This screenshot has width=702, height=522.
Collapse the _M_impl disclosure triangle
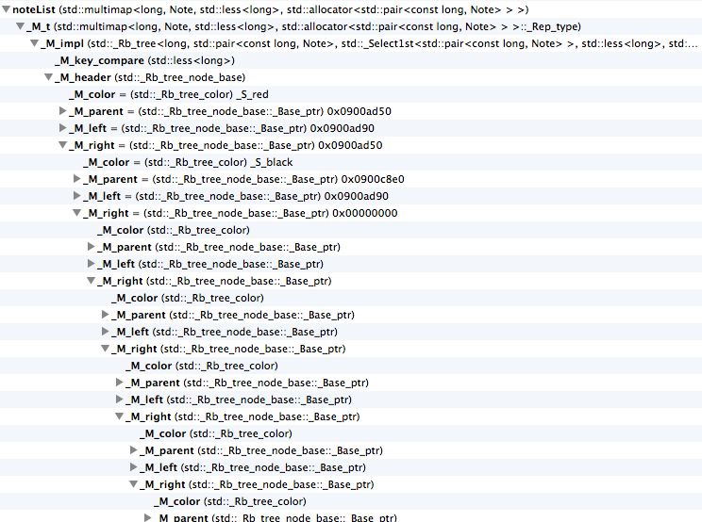(x=35, y=43)
